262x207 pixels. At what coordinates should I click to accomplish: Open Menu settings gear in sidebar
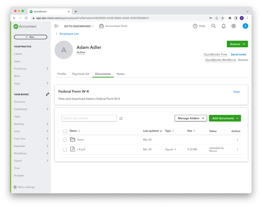click(x=15, y=187)
